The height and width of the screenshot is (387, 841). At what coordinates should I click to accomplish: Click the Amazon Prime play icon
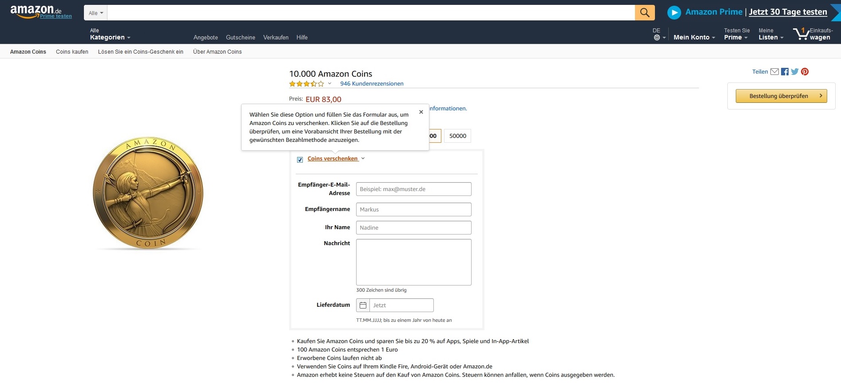click(674, 12)
